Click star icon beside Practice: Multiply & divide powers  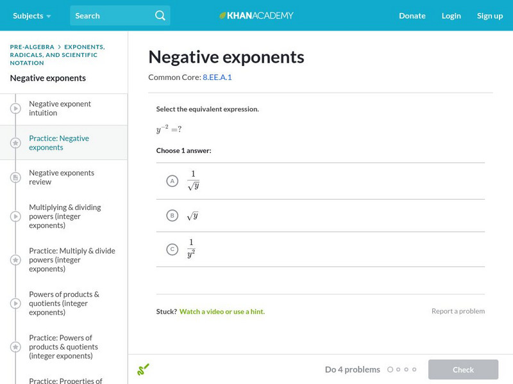[x=15, y=260]
